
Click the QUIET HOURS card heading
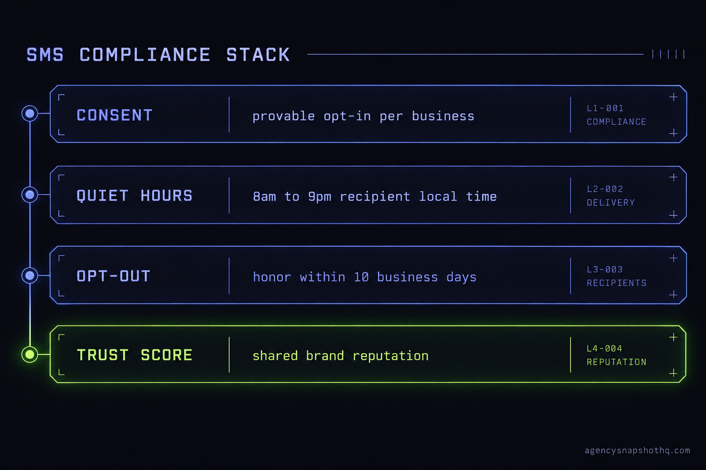(x=134, y=196)
